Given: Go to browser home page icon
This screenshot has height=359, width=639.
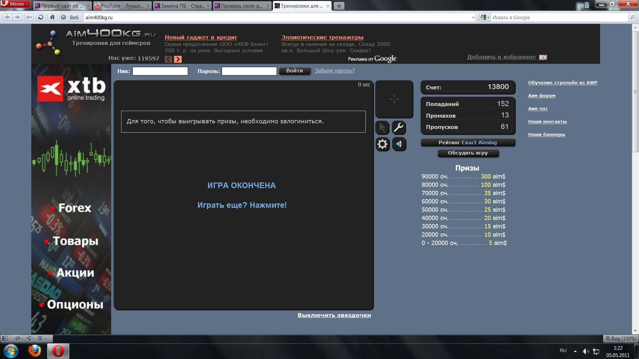Looking at the screenshot, I should pos(52,17).
